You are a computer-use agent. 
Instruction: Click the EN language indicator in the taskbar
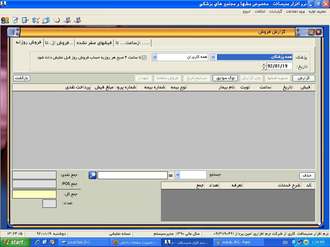click(285, 242)
